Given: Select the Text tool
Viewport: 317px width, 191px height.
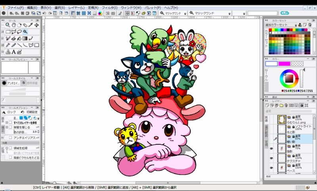Looking at the screenshot, I should tap(13, 52).
